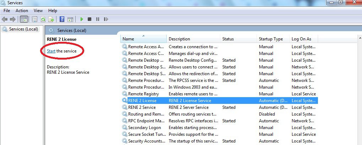Click the gear icon of Remote Registry row
362x145 pixels.
point(125,94)
